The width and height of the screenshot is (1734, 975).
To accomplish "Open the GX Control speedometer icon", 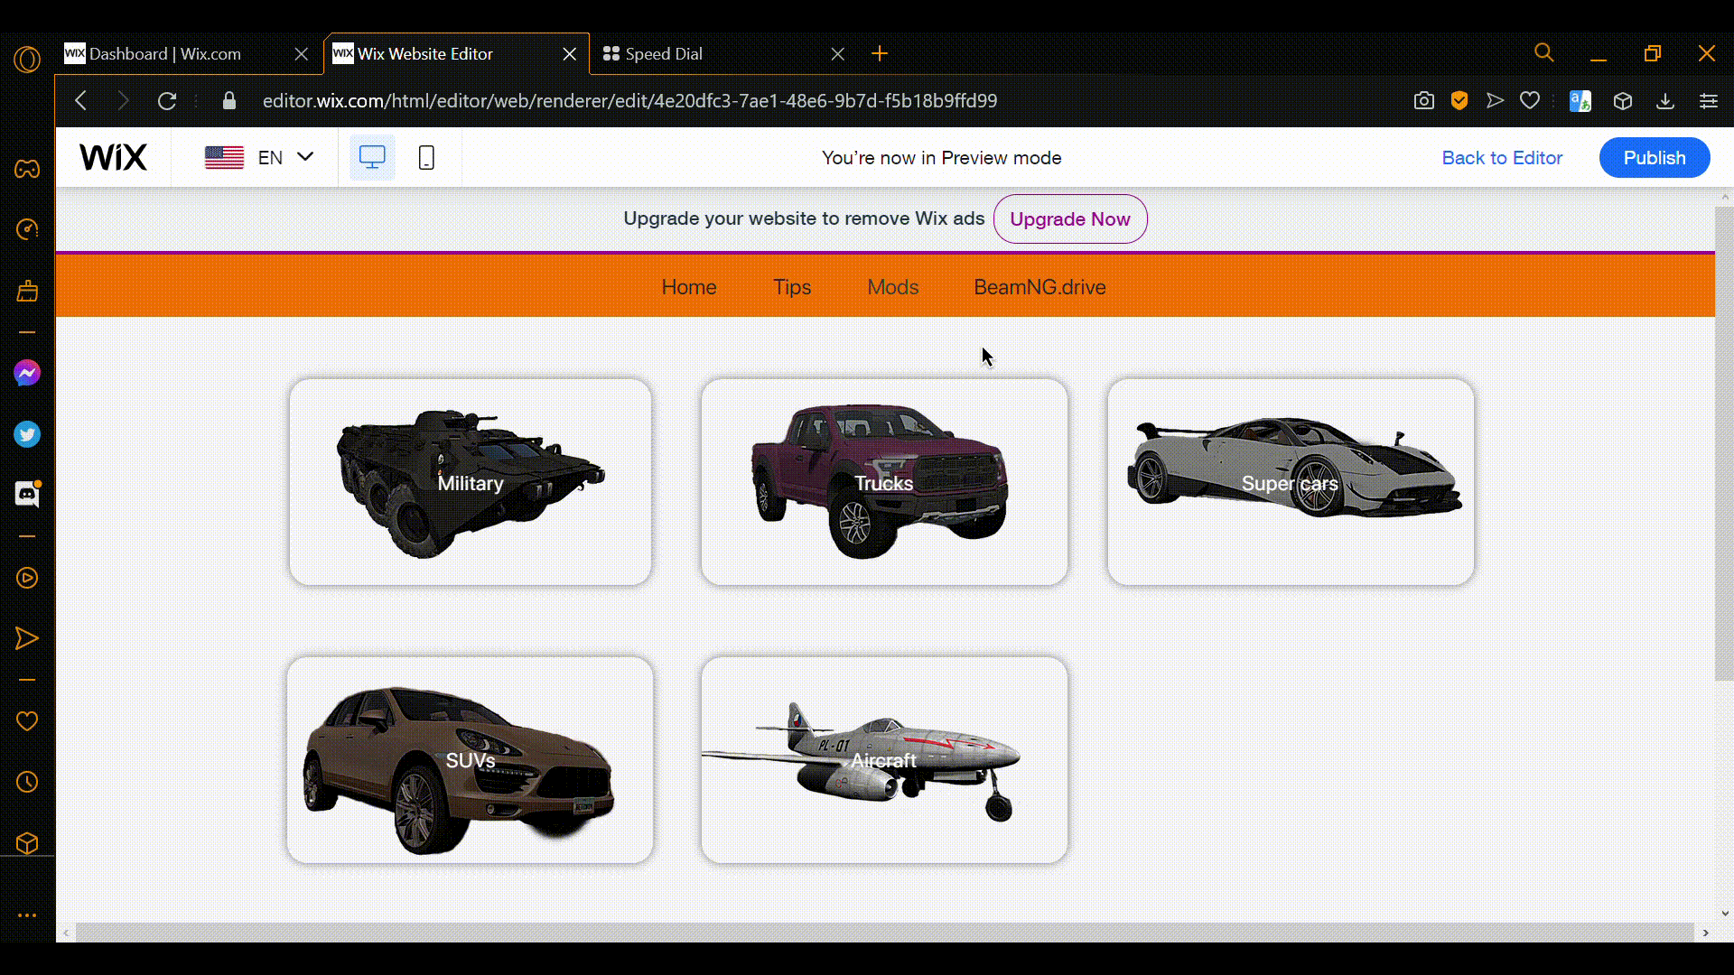I will coord(27,229).
